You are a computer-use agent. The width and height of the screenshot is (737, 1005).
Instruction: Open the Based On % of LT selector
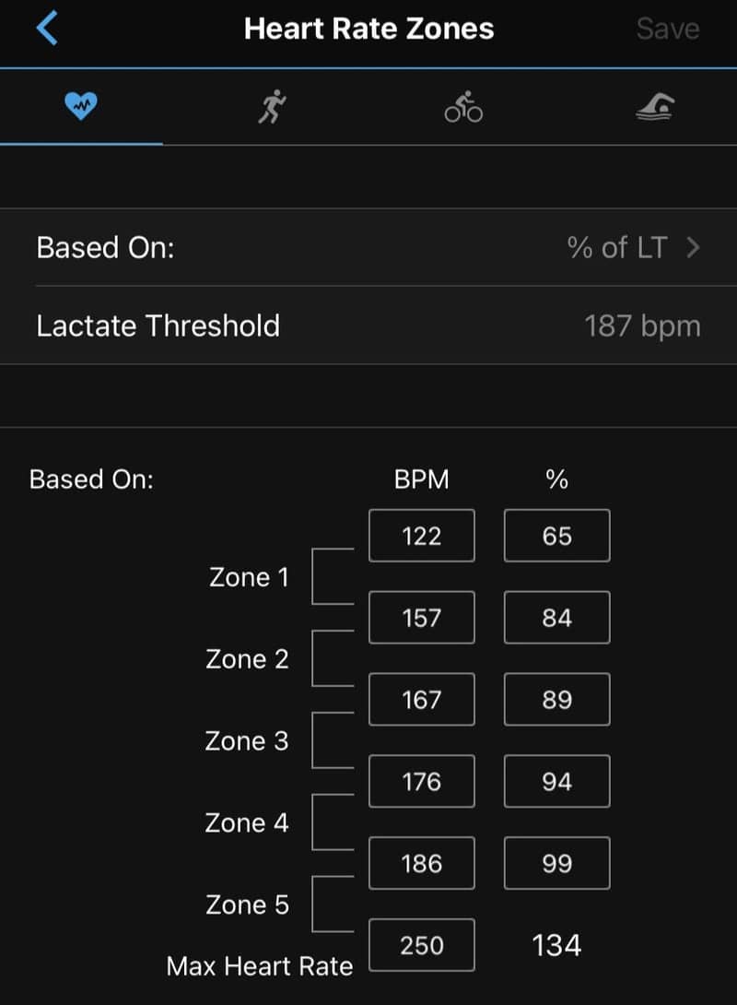click(368, 247)
